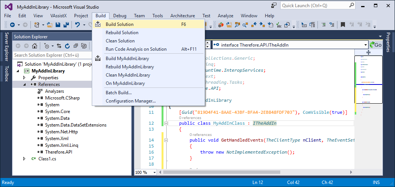
Task: Select Rebuild Solution from Build menu
Action: [148, 33]
